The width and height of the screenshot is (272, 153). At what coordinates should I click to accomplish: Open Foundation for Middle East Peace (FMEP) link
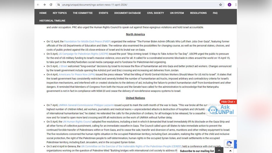87,42
